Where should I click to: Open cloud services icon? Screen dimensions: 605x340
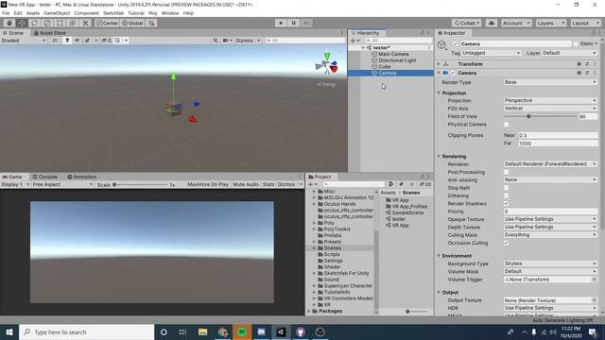[492, 23]
